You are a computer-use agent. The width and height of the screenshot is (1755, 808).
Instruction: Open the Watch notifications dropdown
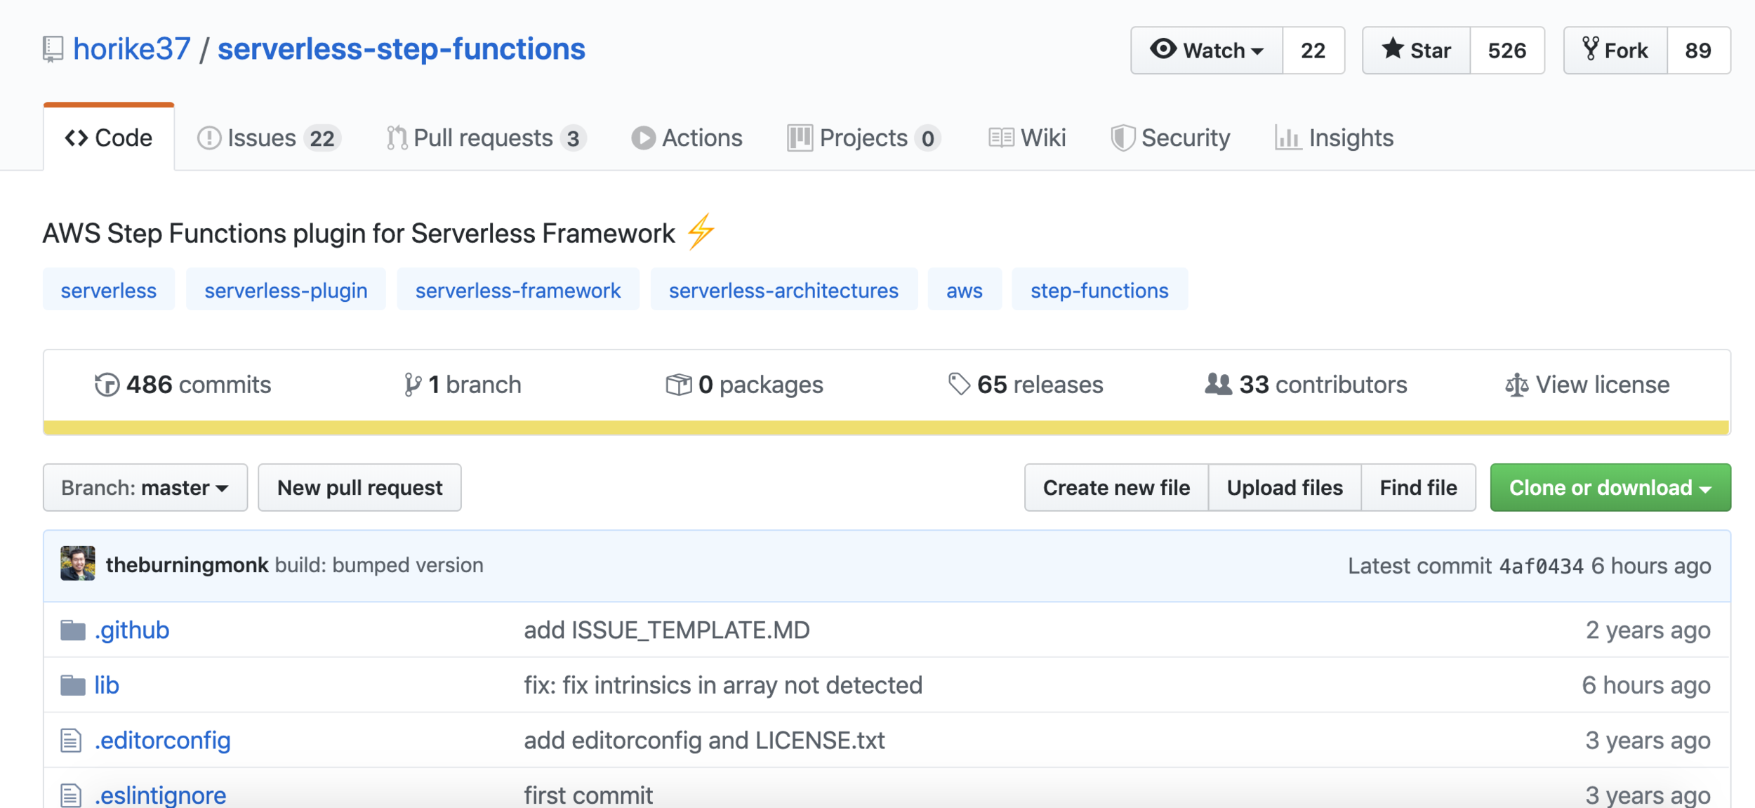(x=1207, y=51)
